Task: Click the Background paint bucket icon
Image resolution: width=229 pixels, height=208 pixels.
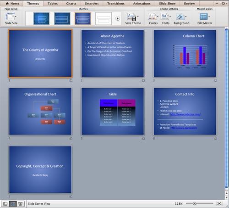Action: 180,17
